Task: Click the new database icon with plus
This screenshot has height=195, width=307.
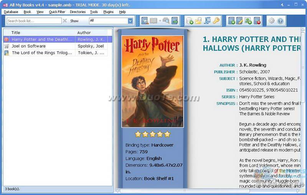Action: (190, 21)
